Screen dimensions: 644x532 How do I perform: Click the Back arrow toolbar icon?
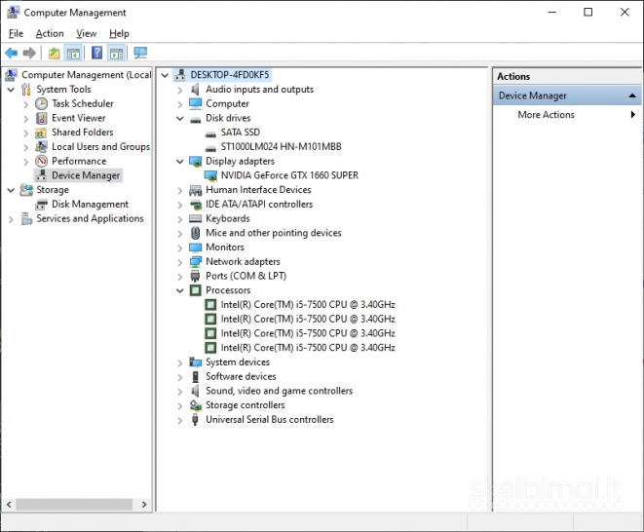pyautogui.click(x=12, y=53)
